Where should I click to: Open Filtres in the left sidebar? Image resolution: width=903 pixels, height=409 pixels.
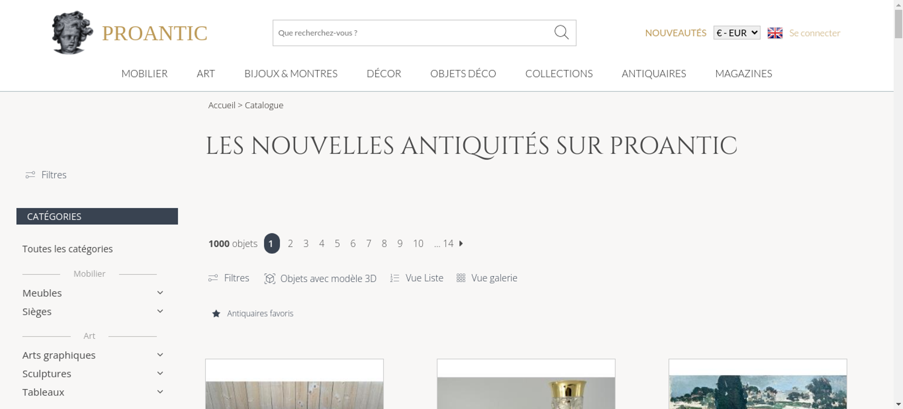click(46, 175)
